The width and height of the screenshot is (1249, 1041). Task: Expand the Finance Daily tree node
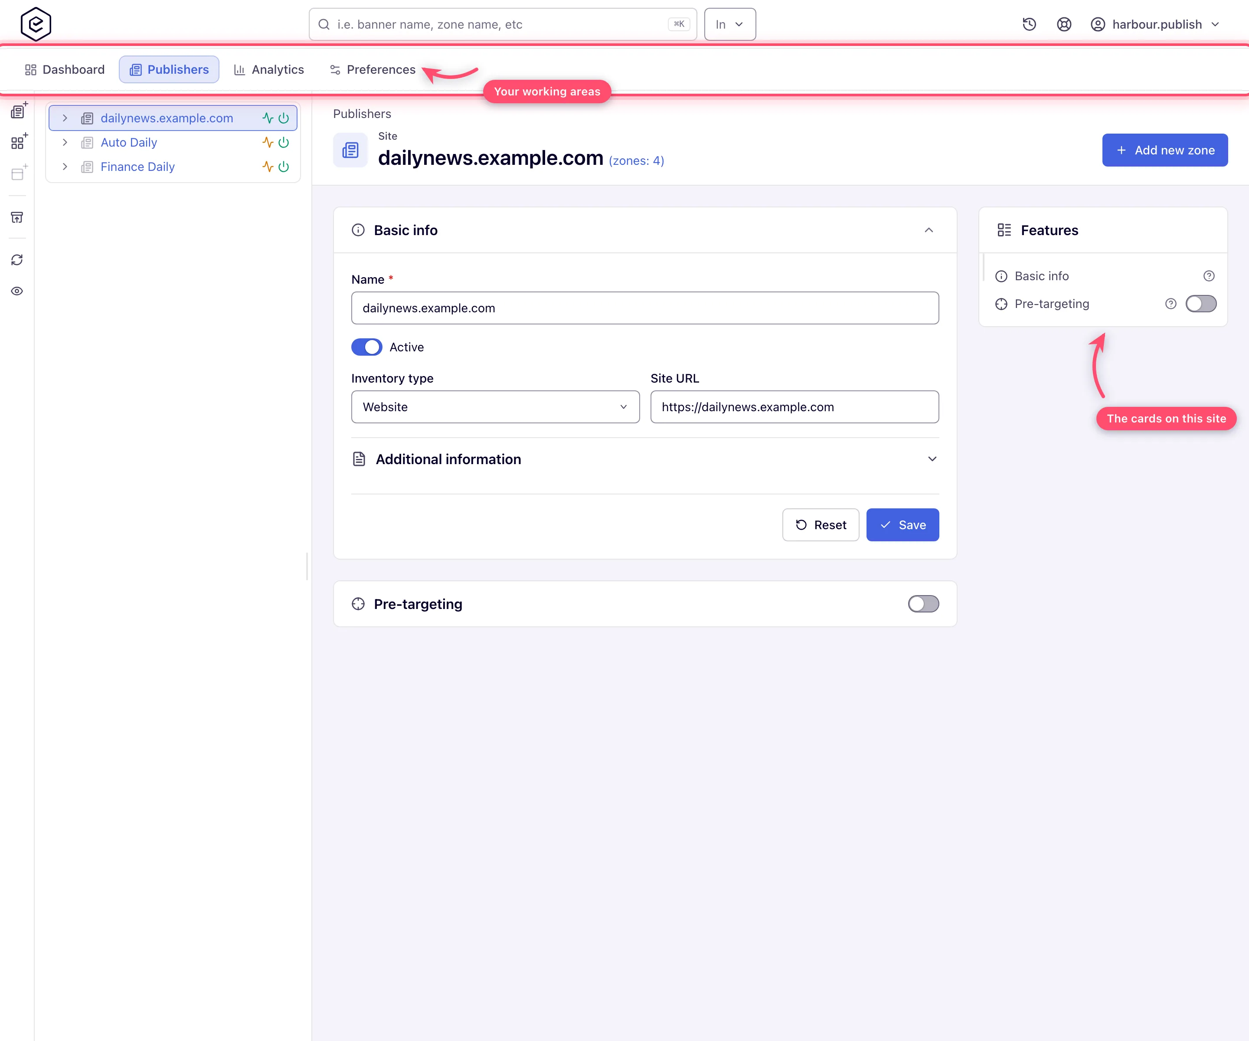(x=65, y=167)
